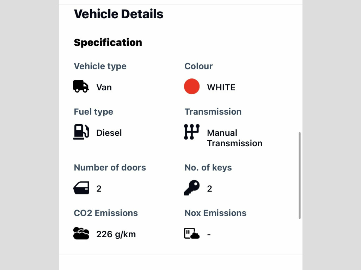Click the fuel pump icon
The height and width of the screenshot is (270, 361).
click(x=81, y=132)
